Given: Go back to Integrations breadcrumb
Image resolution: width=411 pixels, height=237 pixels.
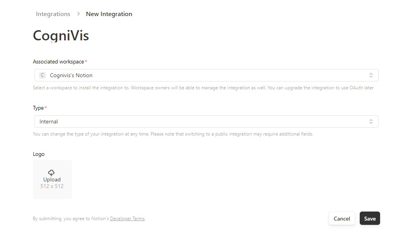Looking at the screenshot, I should click(x=53, y=14).
